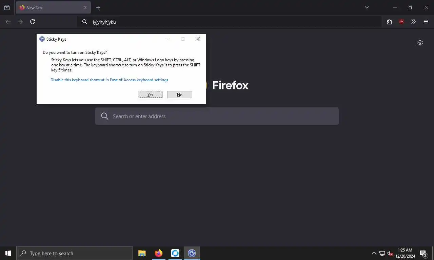This screenshot has width=434, height=260.
Task: Open the muted volume tray icon
Action: (x=390, y=253)
